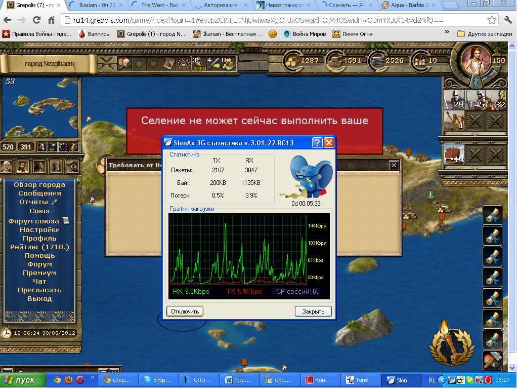Open Настройки in the game menu
This screenshot has height=389, width=518.
[x=39, y=229]
